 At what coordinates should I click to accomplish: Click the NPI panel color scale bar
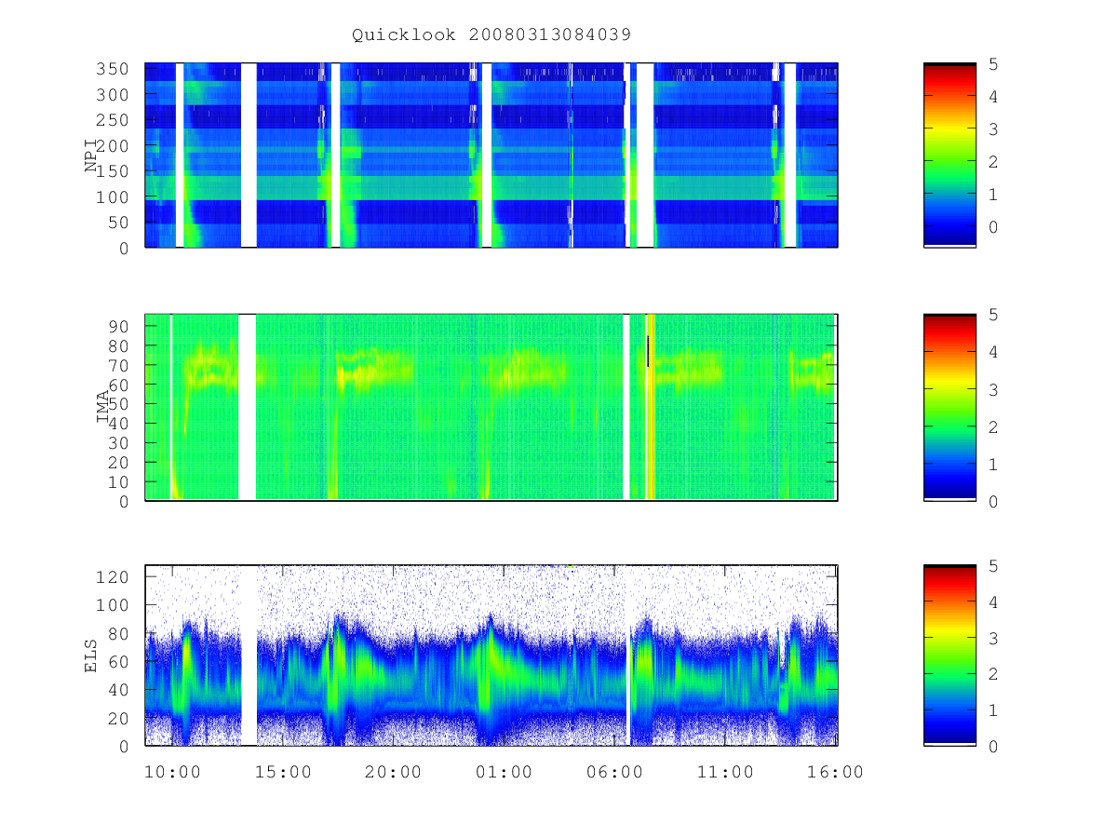click(949, 155)
